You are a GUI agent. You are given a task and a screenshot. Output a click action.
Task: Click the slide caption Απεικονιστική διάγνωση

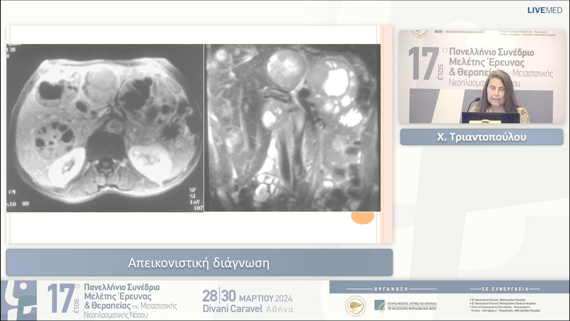(199, 263)
